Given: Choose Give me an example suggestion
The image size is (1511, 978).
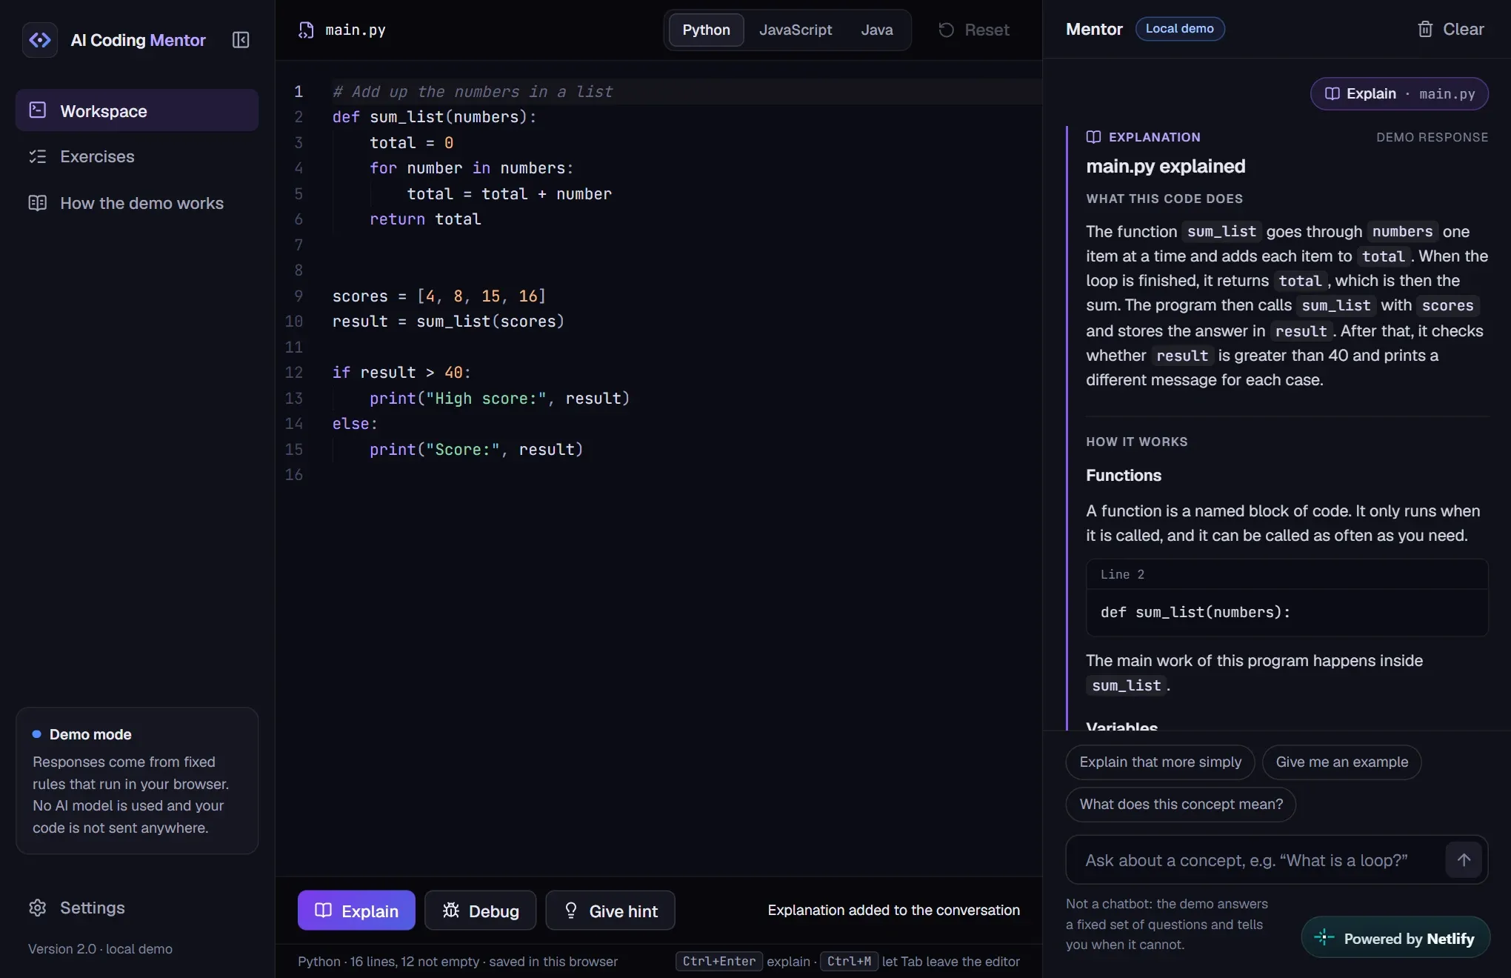Looking at the screenshot, I should tap(1341, 762).
